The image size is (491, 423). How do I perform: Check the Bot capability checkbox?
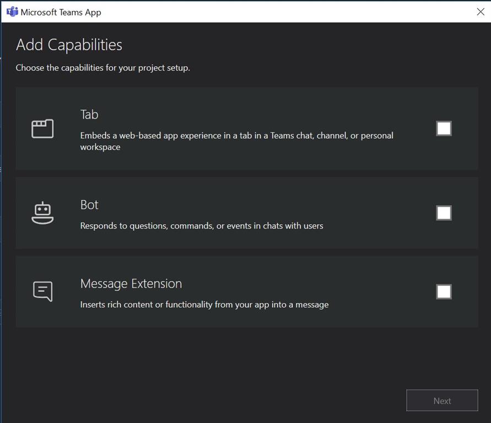click(444, 213)
